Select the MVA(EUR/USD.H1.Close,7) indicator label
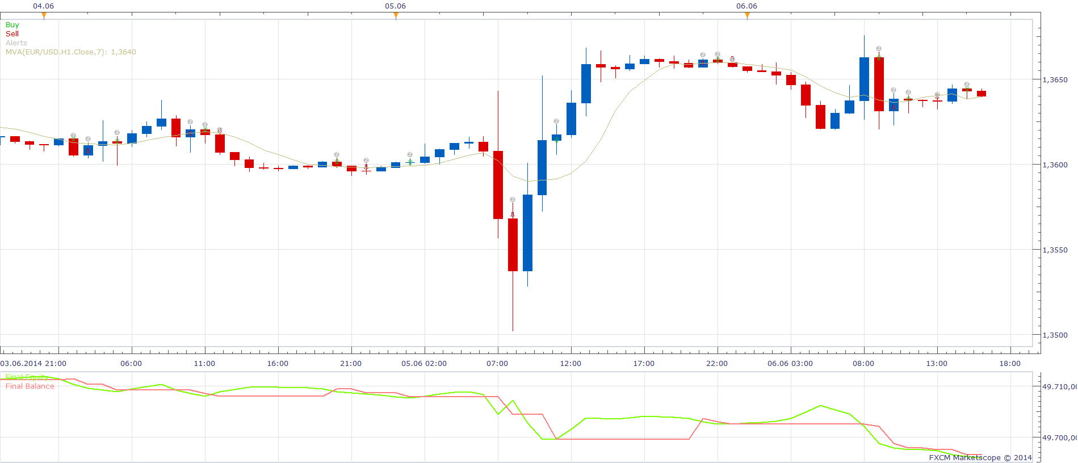The height and width of the screenshot is (463, 1078). [x=70, y=52]
